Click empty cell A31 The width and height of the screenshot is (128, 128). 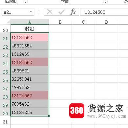(30, 120)
